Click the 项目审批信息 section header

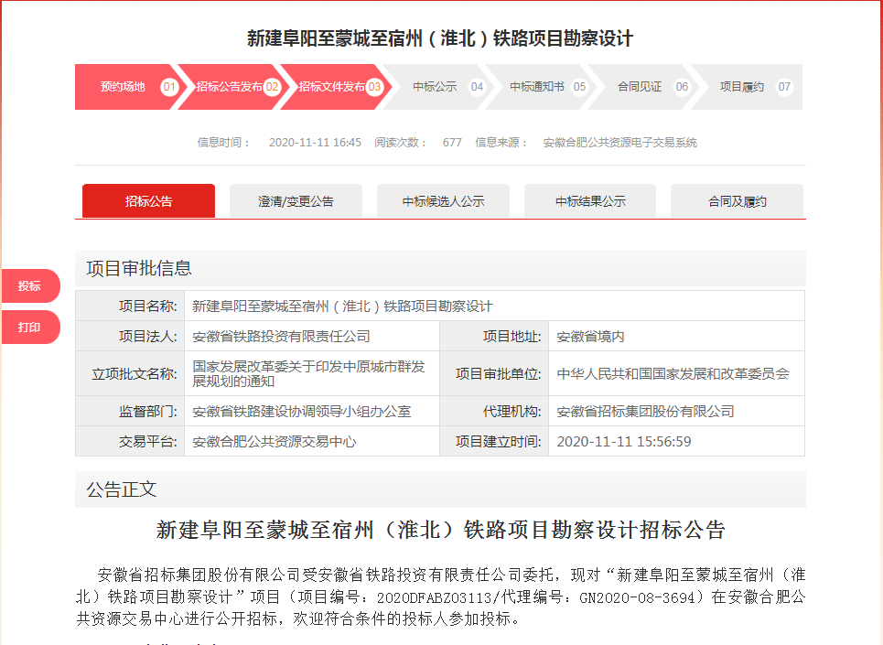pos(440,268)
